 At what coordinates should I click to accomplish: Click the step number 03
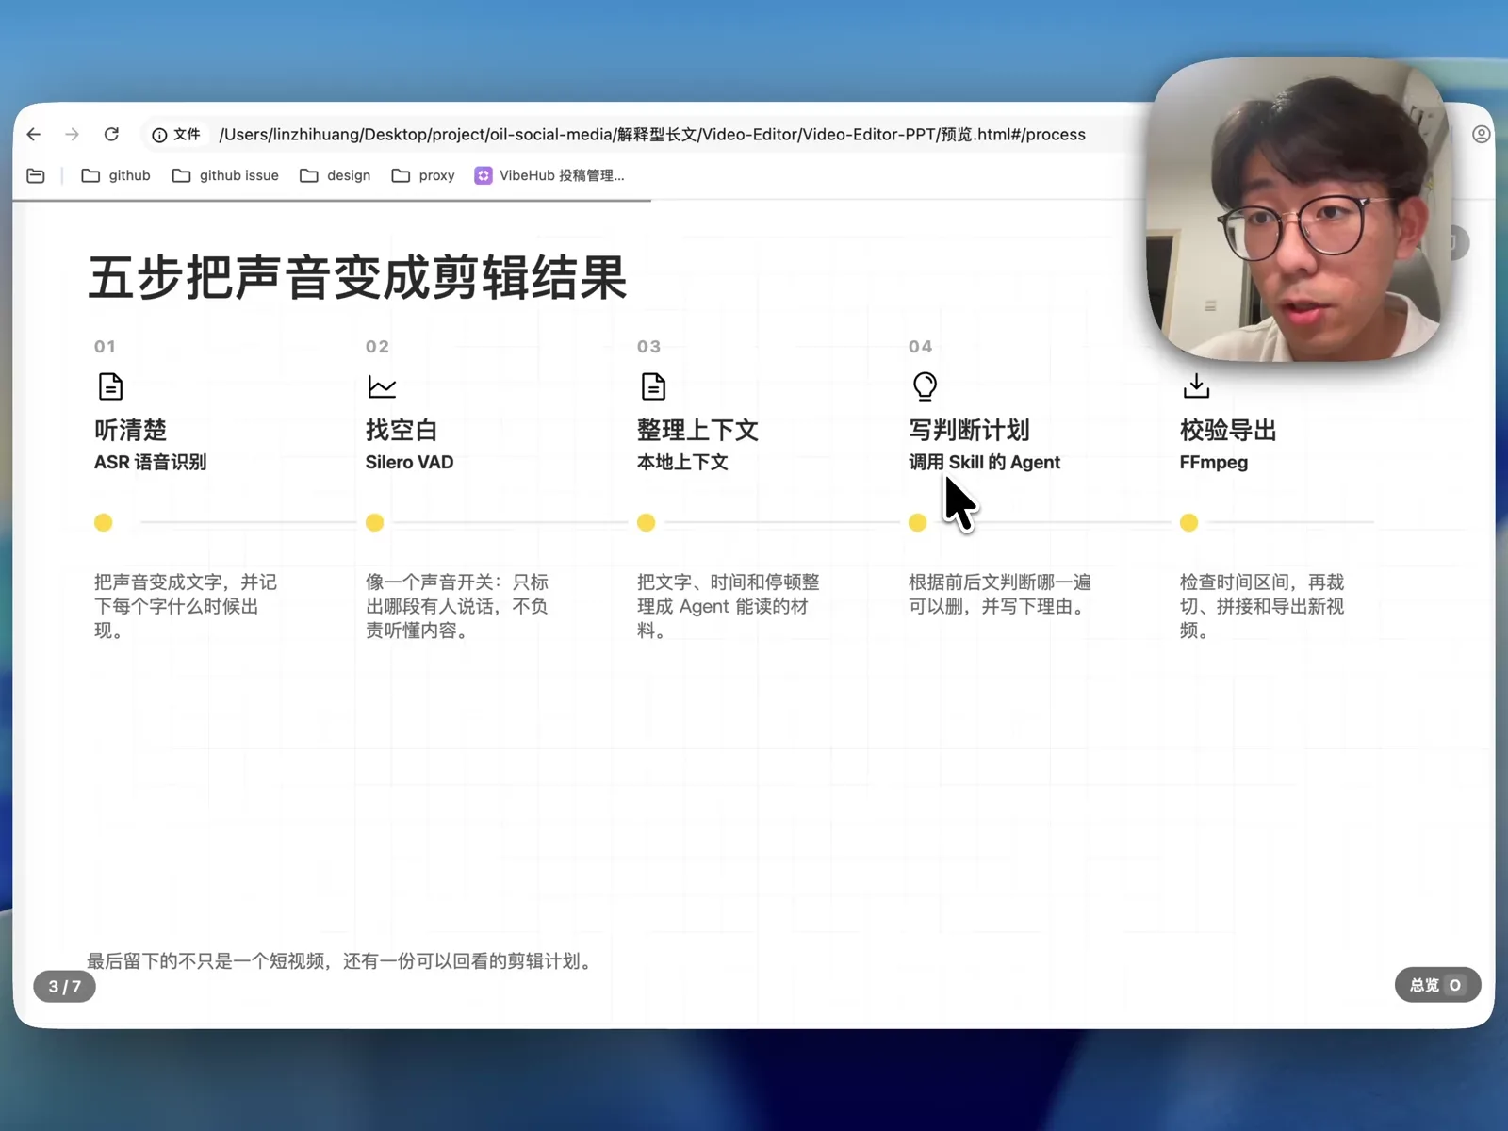click(648, 347)
